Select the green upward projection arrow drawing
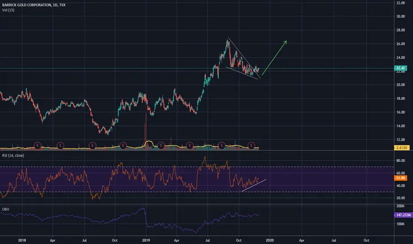Screen dimensions: 413x244 274,58
